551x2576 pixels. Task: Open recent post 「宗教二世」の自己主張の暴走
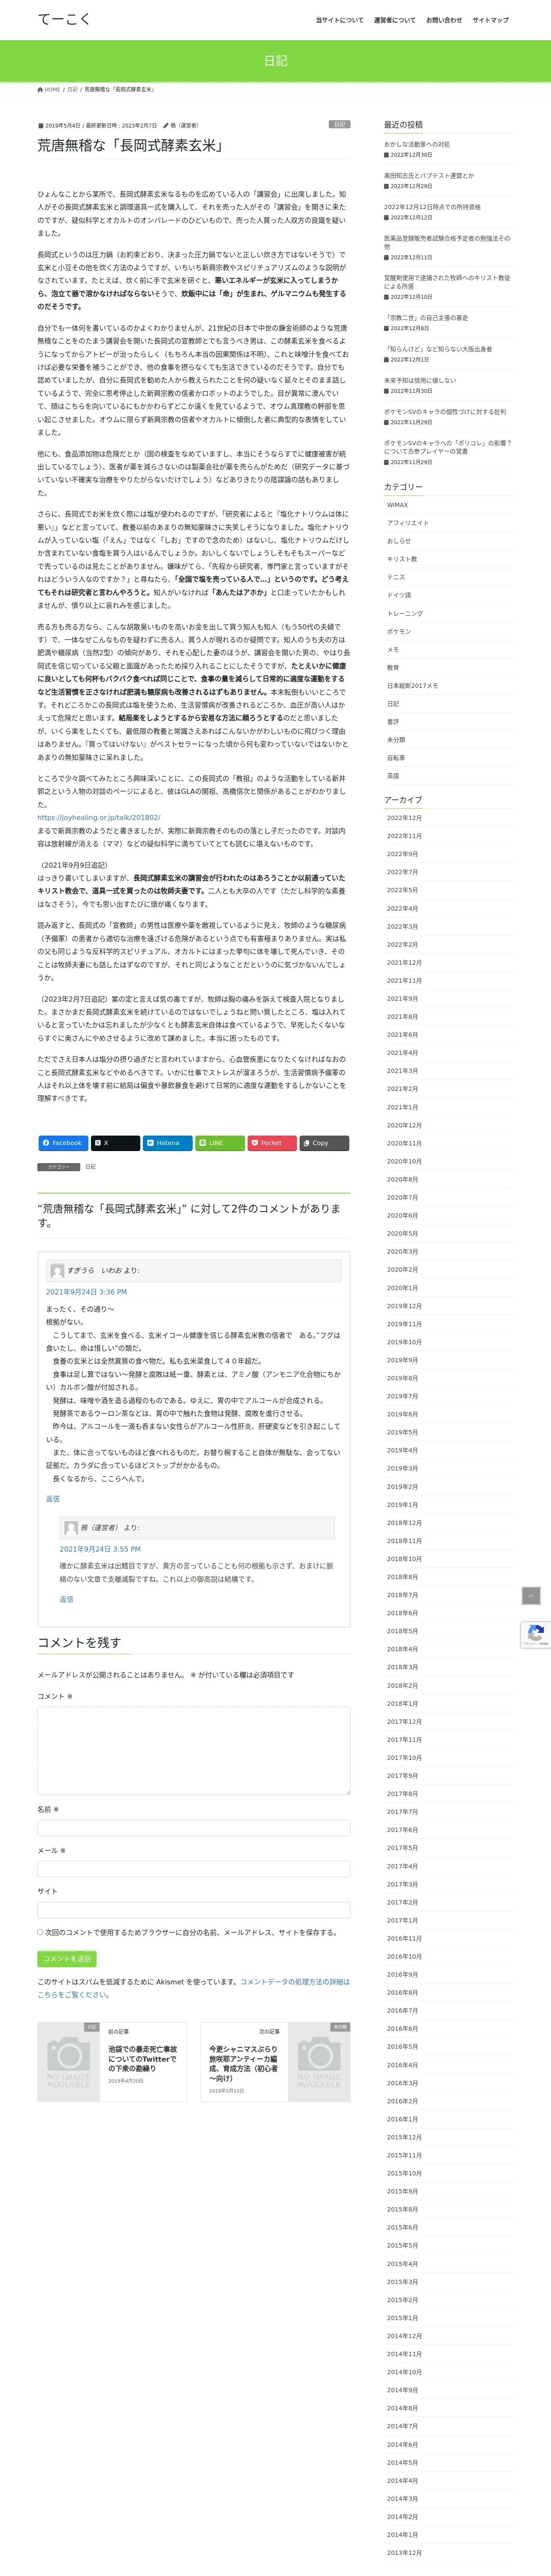click(x=426, y=318)
